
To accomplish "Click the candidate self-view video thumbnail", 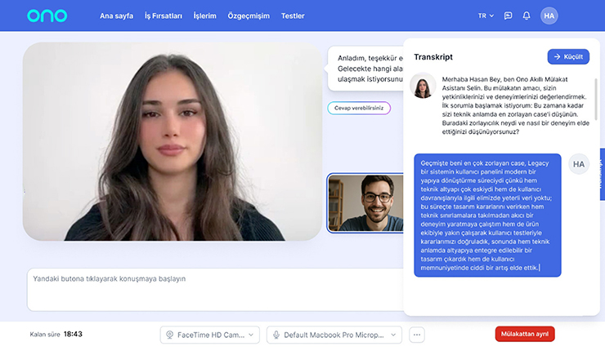I will 365,203.
